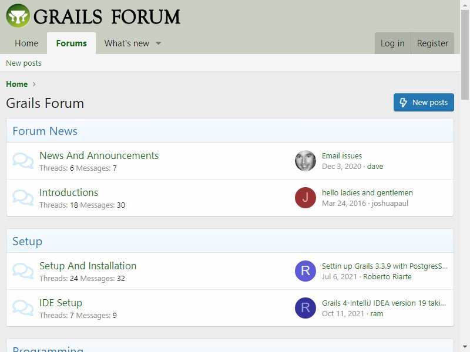Open Roberto Riarte's R avatar
This screenshot has height=352, width=470.
[305, 271]
